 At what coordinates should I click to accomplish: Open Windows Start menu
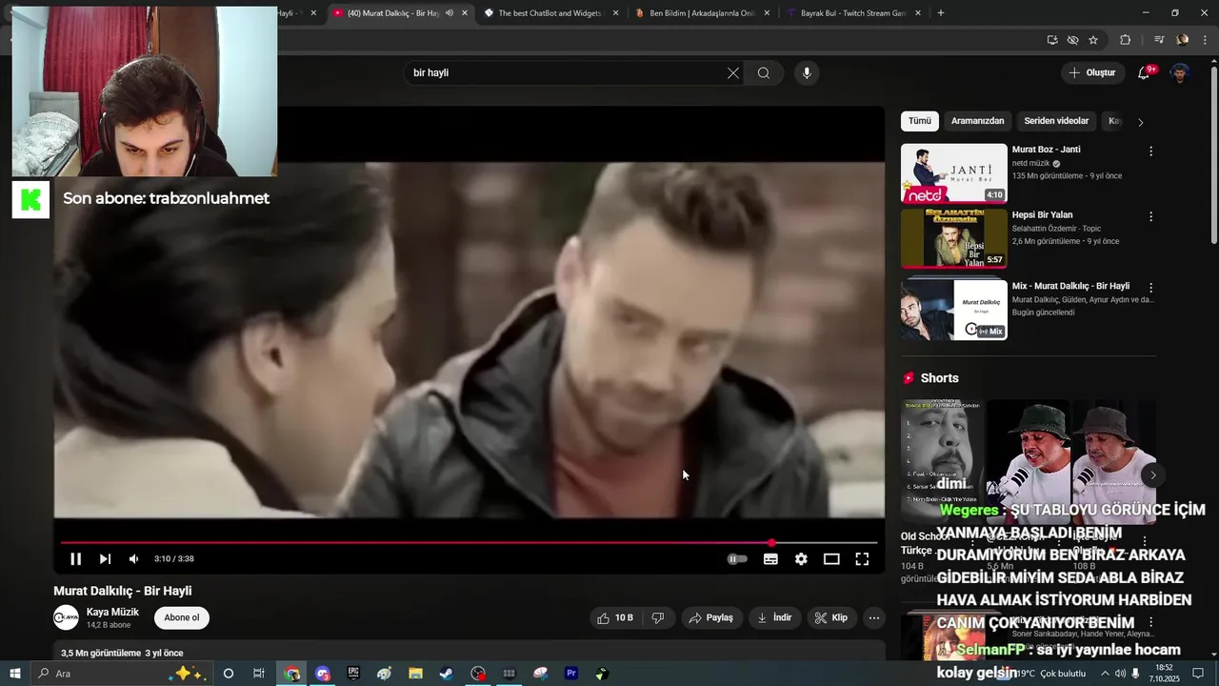click(x=14, y=674)
